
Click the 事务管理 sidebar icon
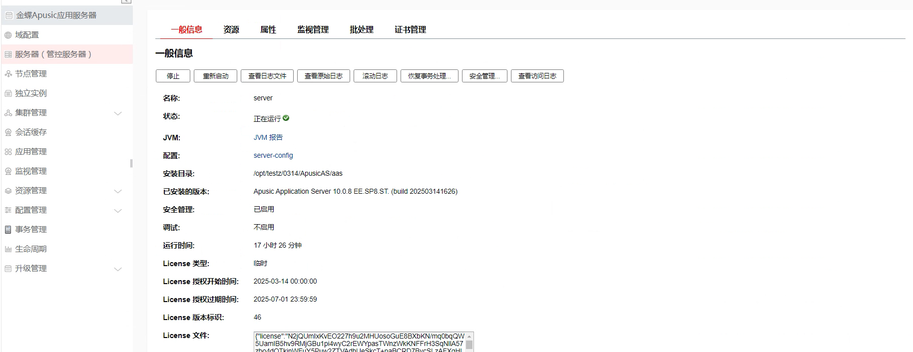8,230
